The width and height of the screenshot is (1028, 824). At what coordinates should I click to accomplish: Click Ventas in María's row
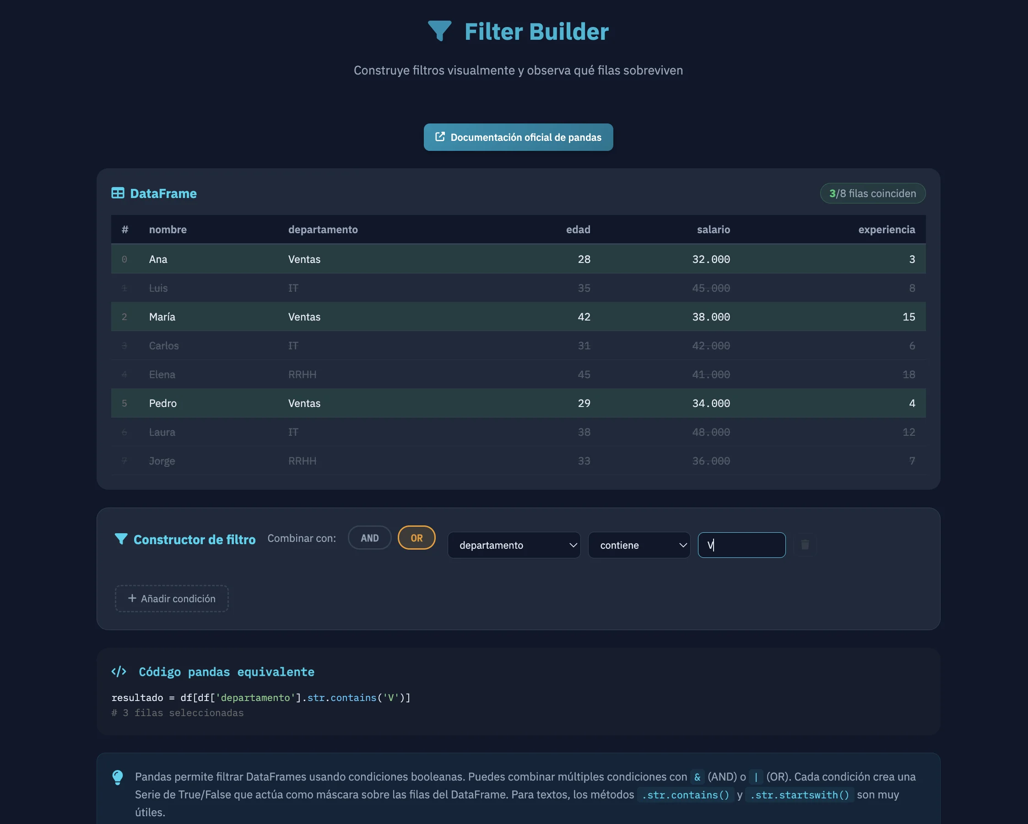304,317
